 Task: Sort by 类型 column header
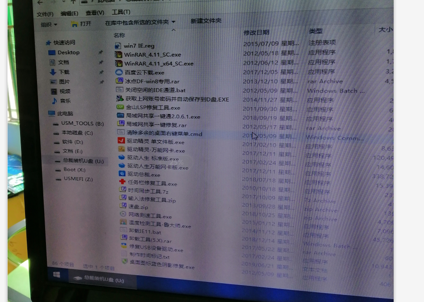pos(315,31)
